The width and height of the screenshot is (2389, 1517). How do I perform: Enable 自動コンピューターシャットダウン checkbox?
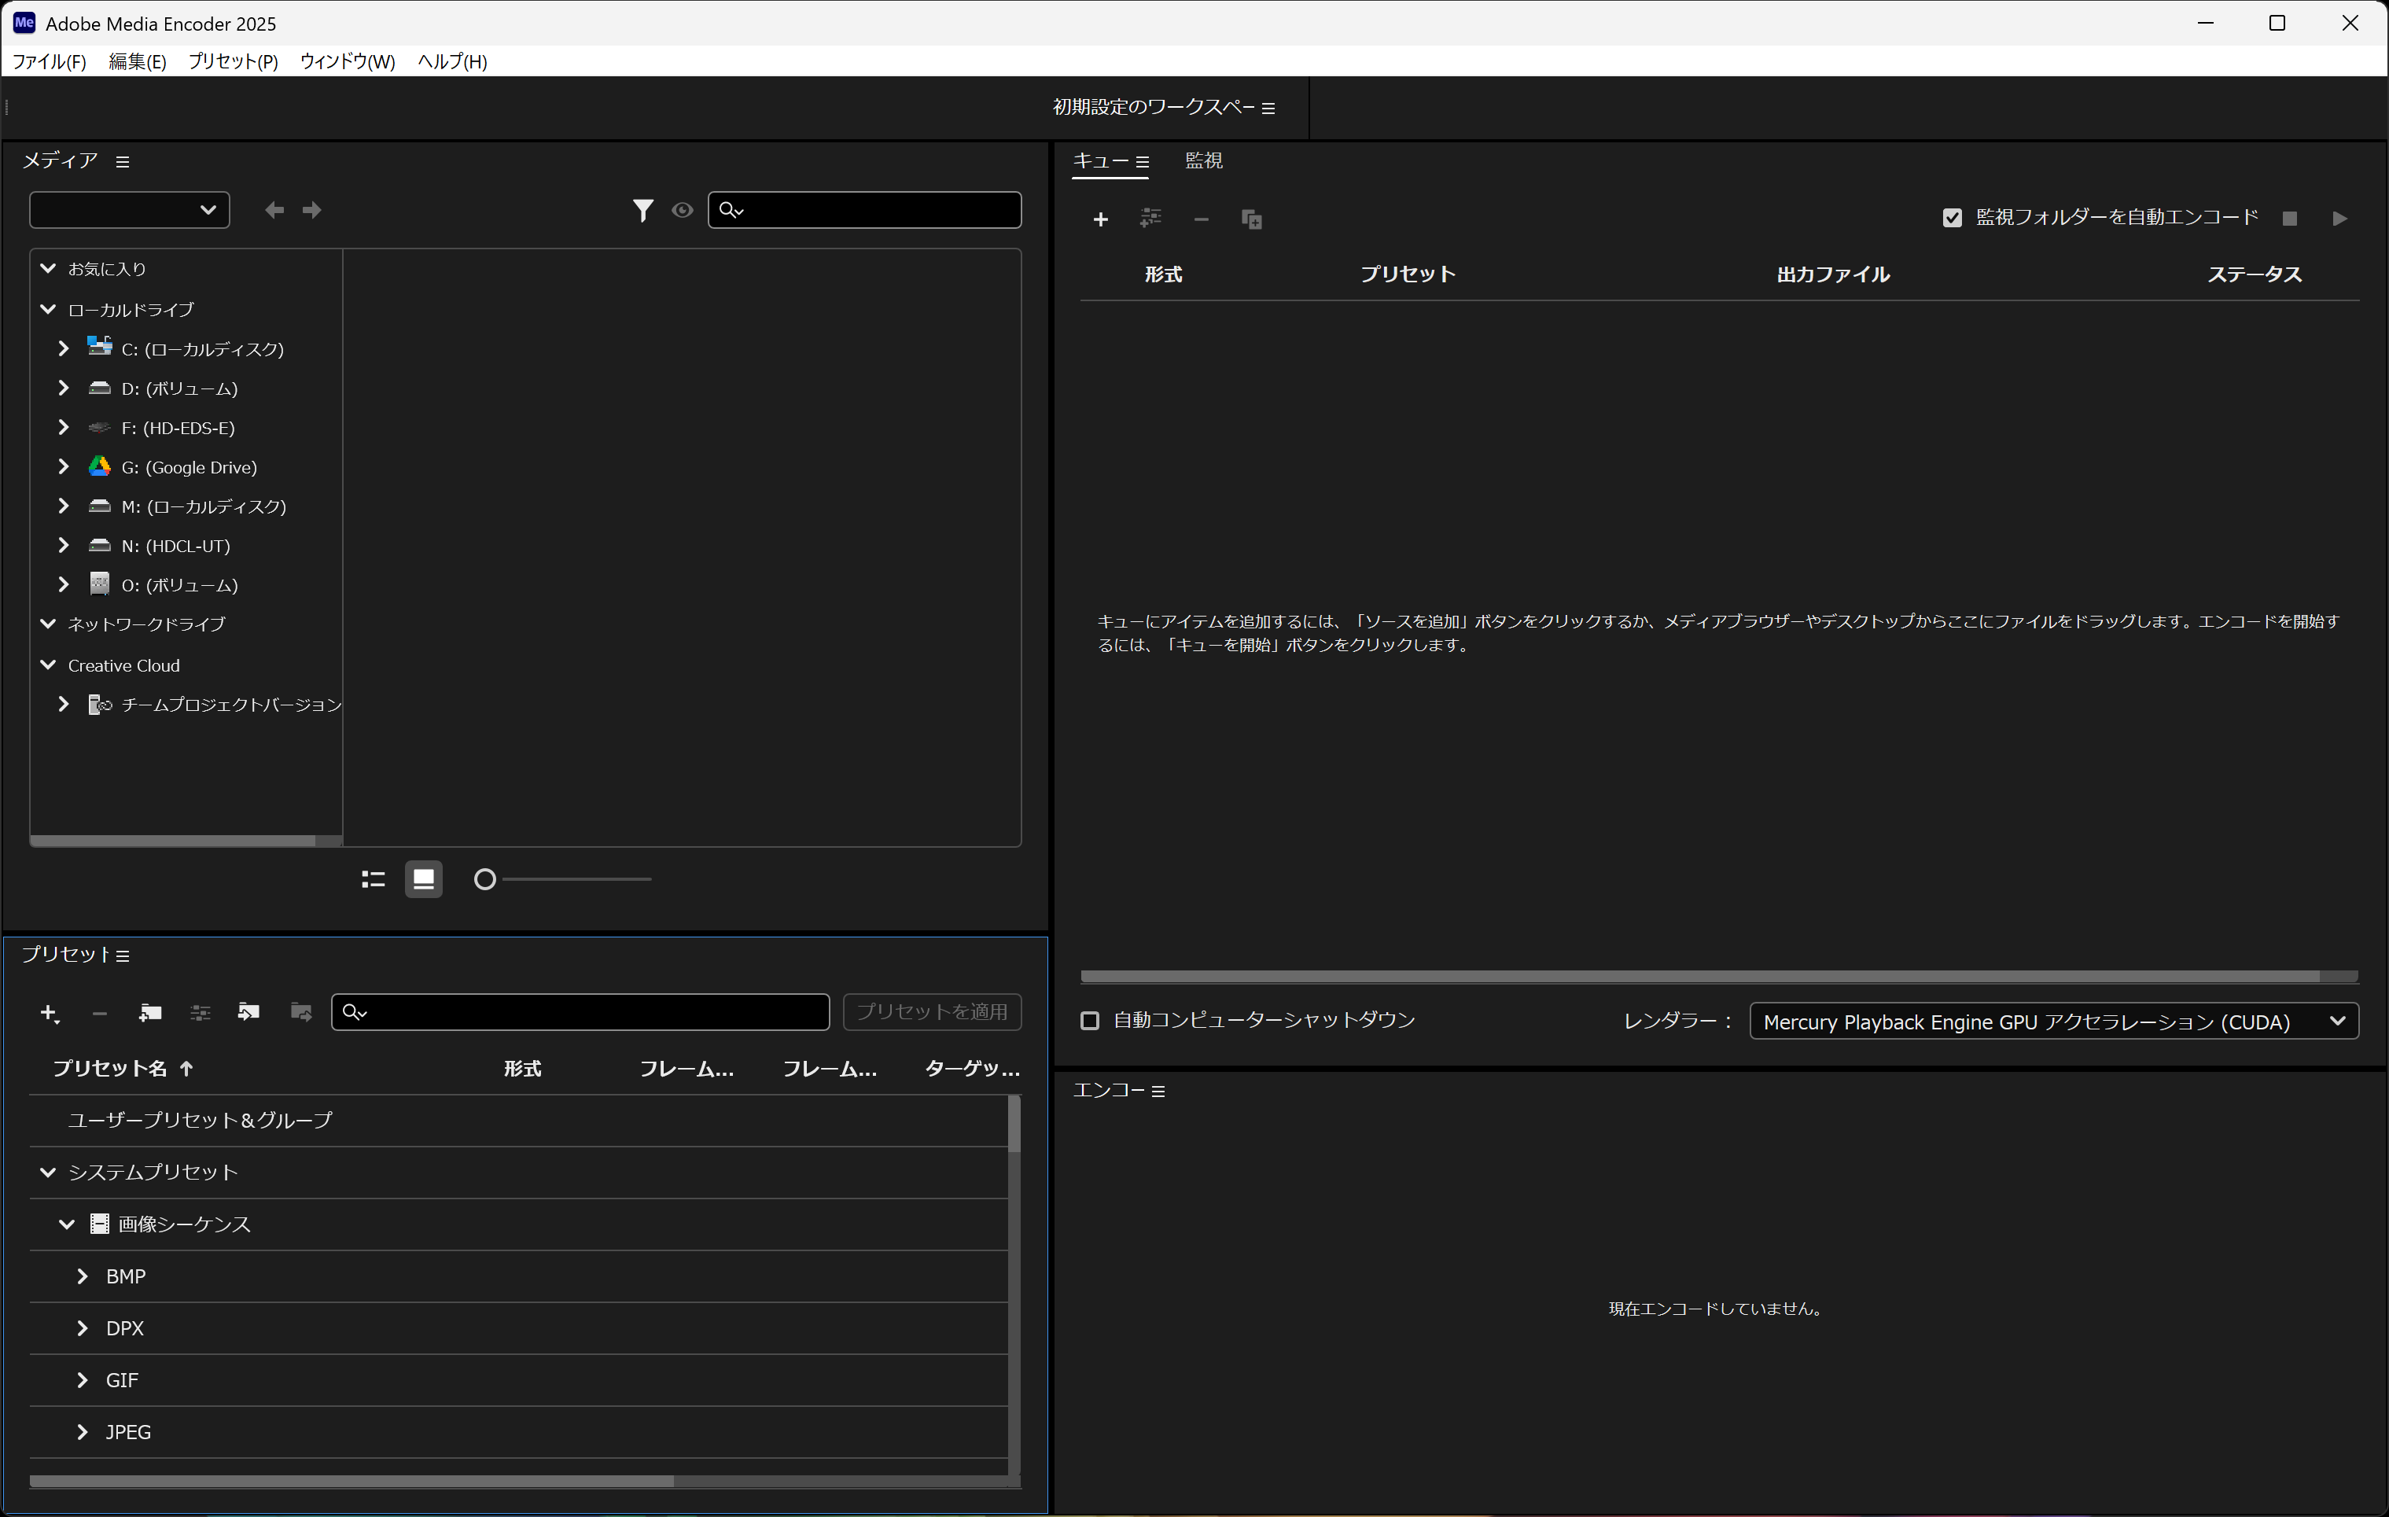click(x=1089, y=1021)
